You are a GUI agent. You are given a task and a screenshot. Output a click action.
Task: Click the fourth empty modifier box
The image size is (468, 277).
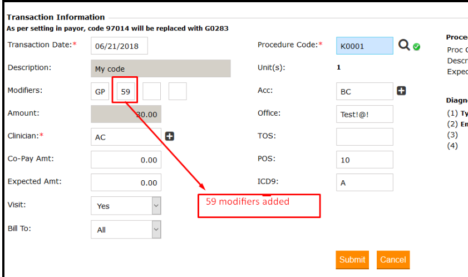click(x=177, y=91)
